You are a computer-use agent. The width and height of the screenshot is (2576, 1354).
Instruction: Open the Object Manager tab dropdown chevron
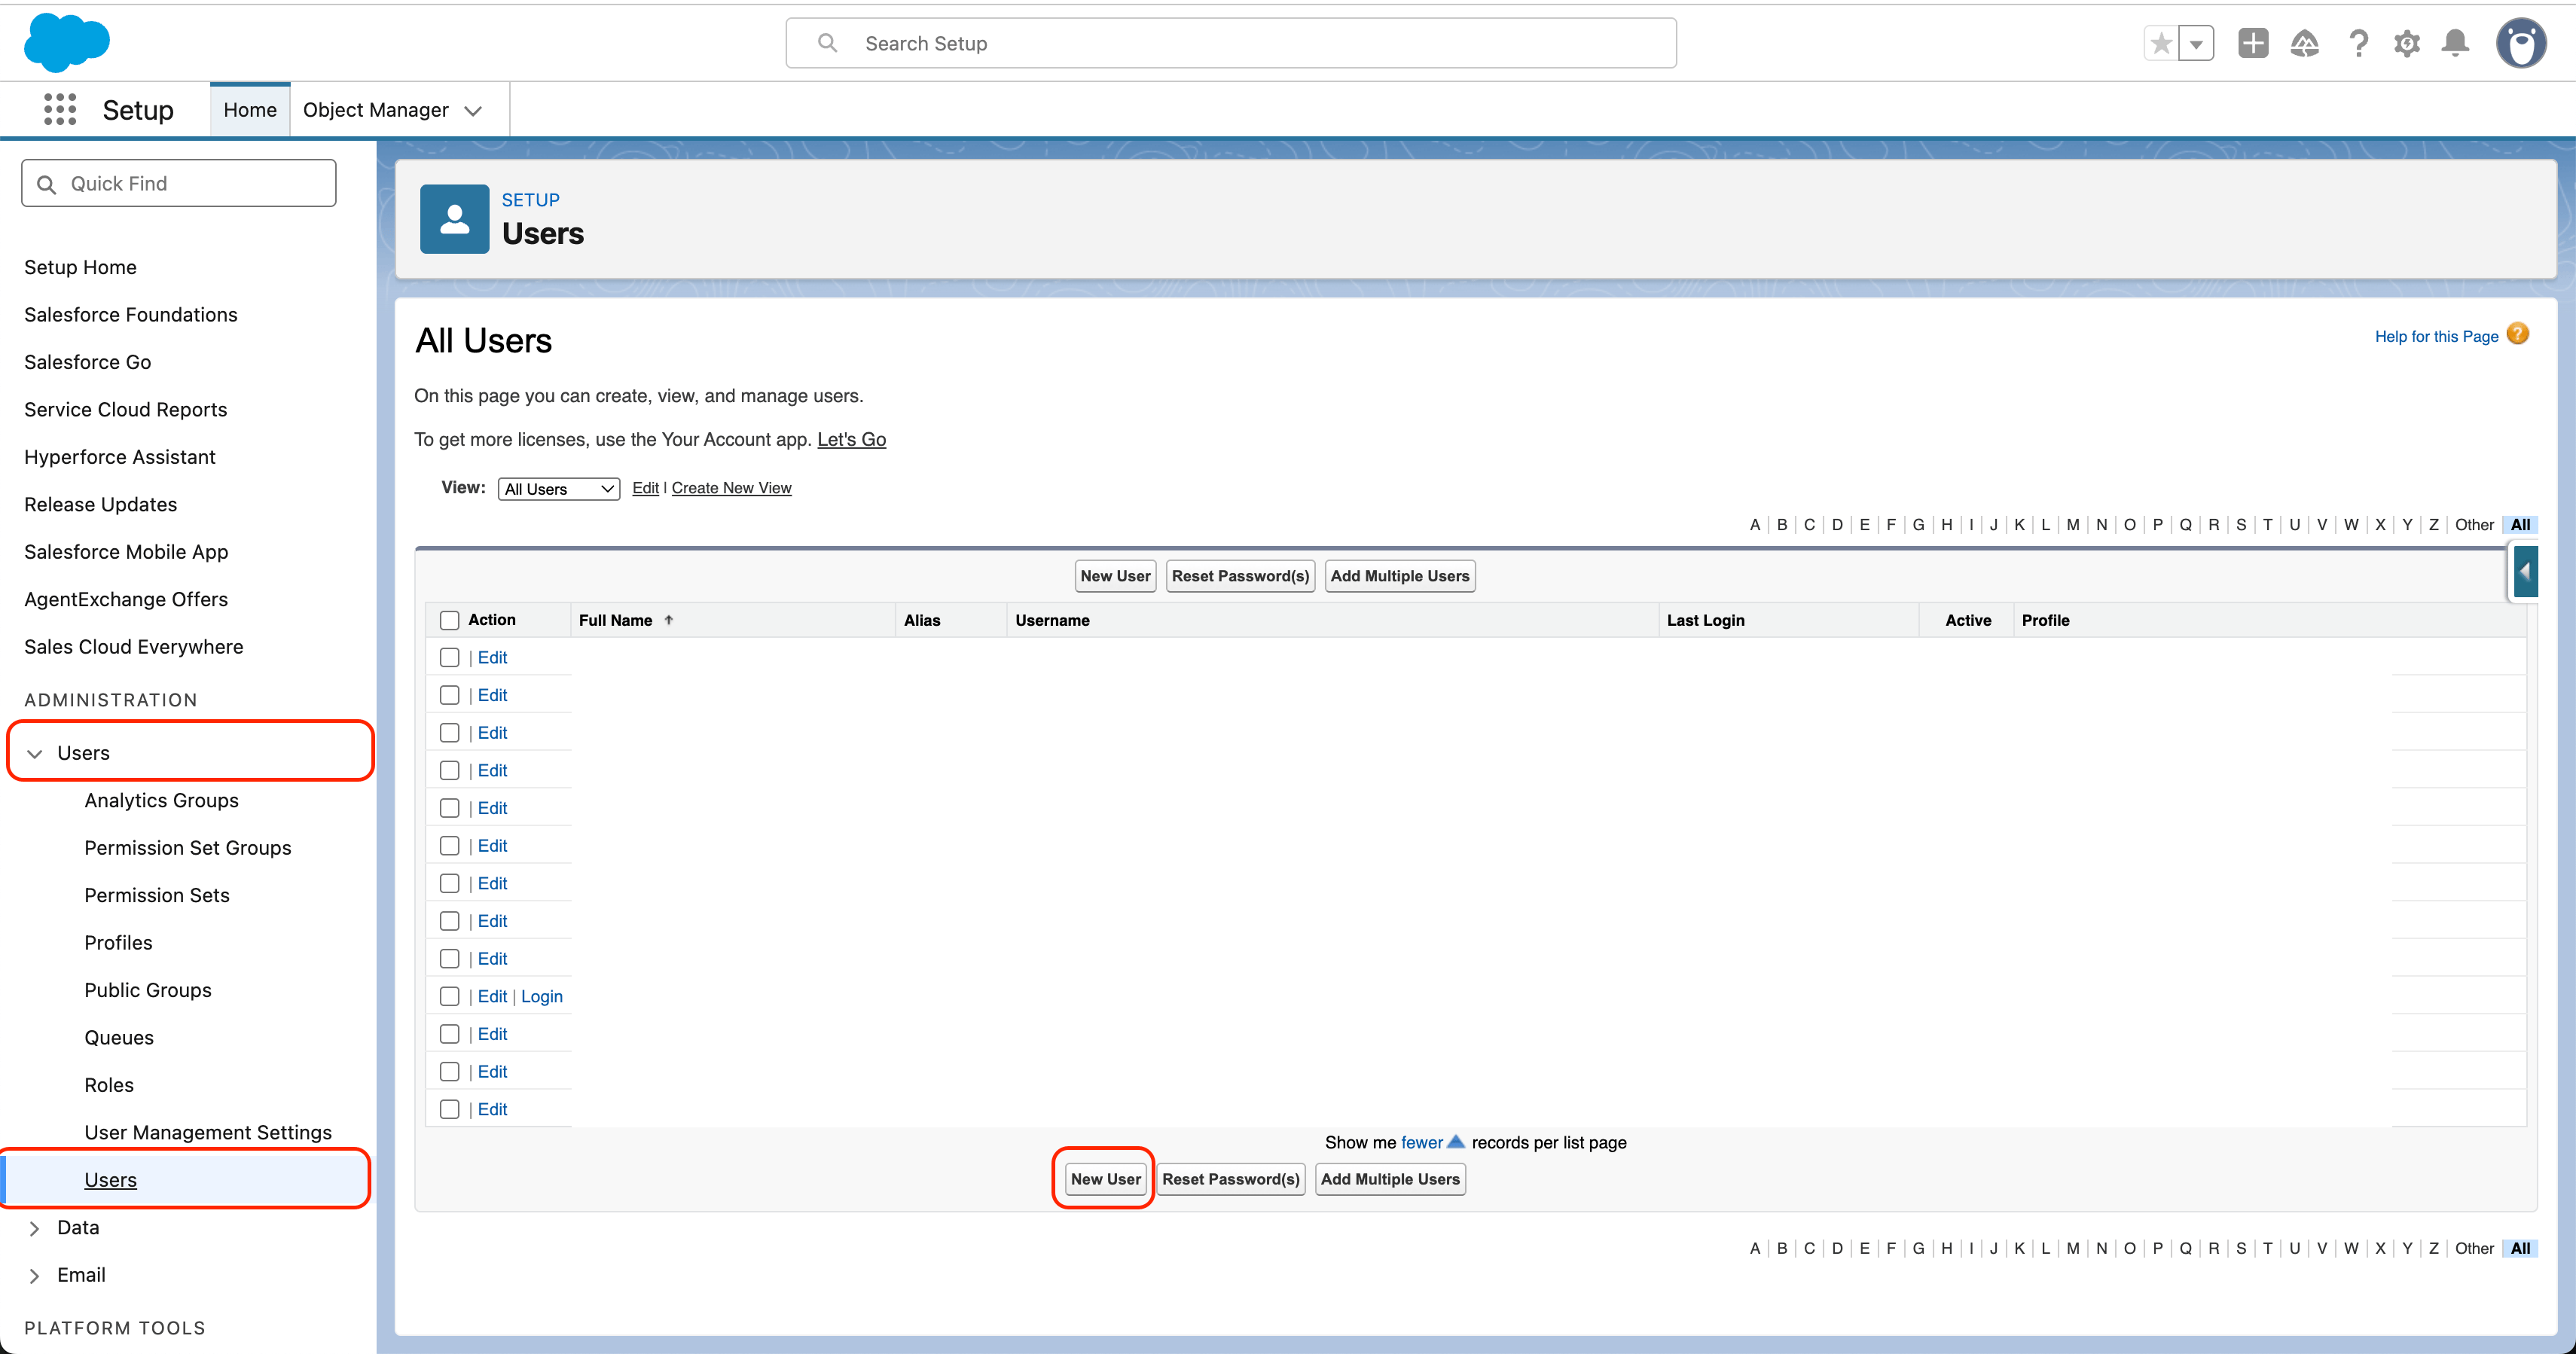coord(473,110)
